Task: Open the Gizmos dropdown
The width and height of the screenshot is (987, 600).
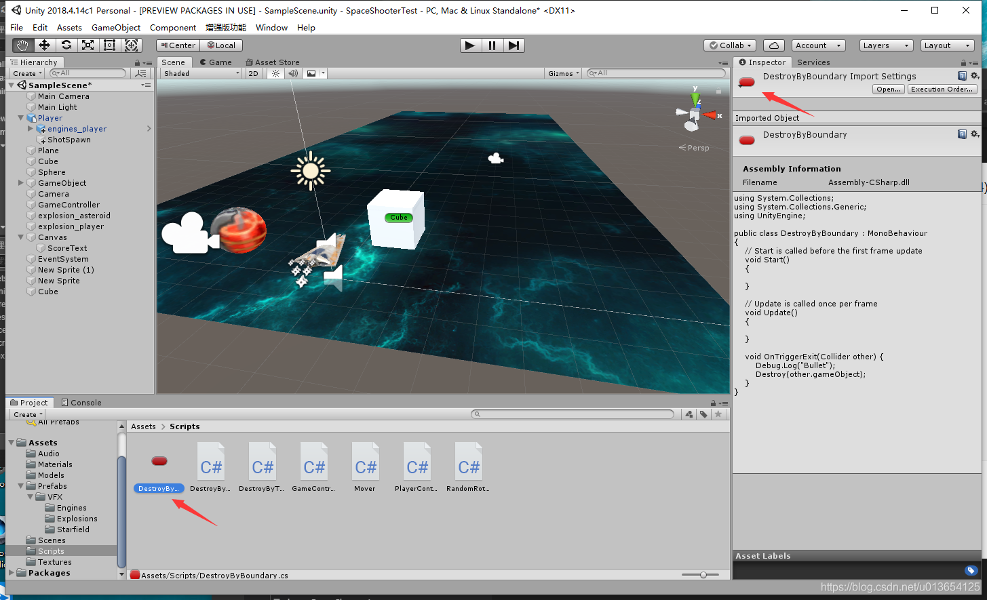Action: (x=564, y=73)
